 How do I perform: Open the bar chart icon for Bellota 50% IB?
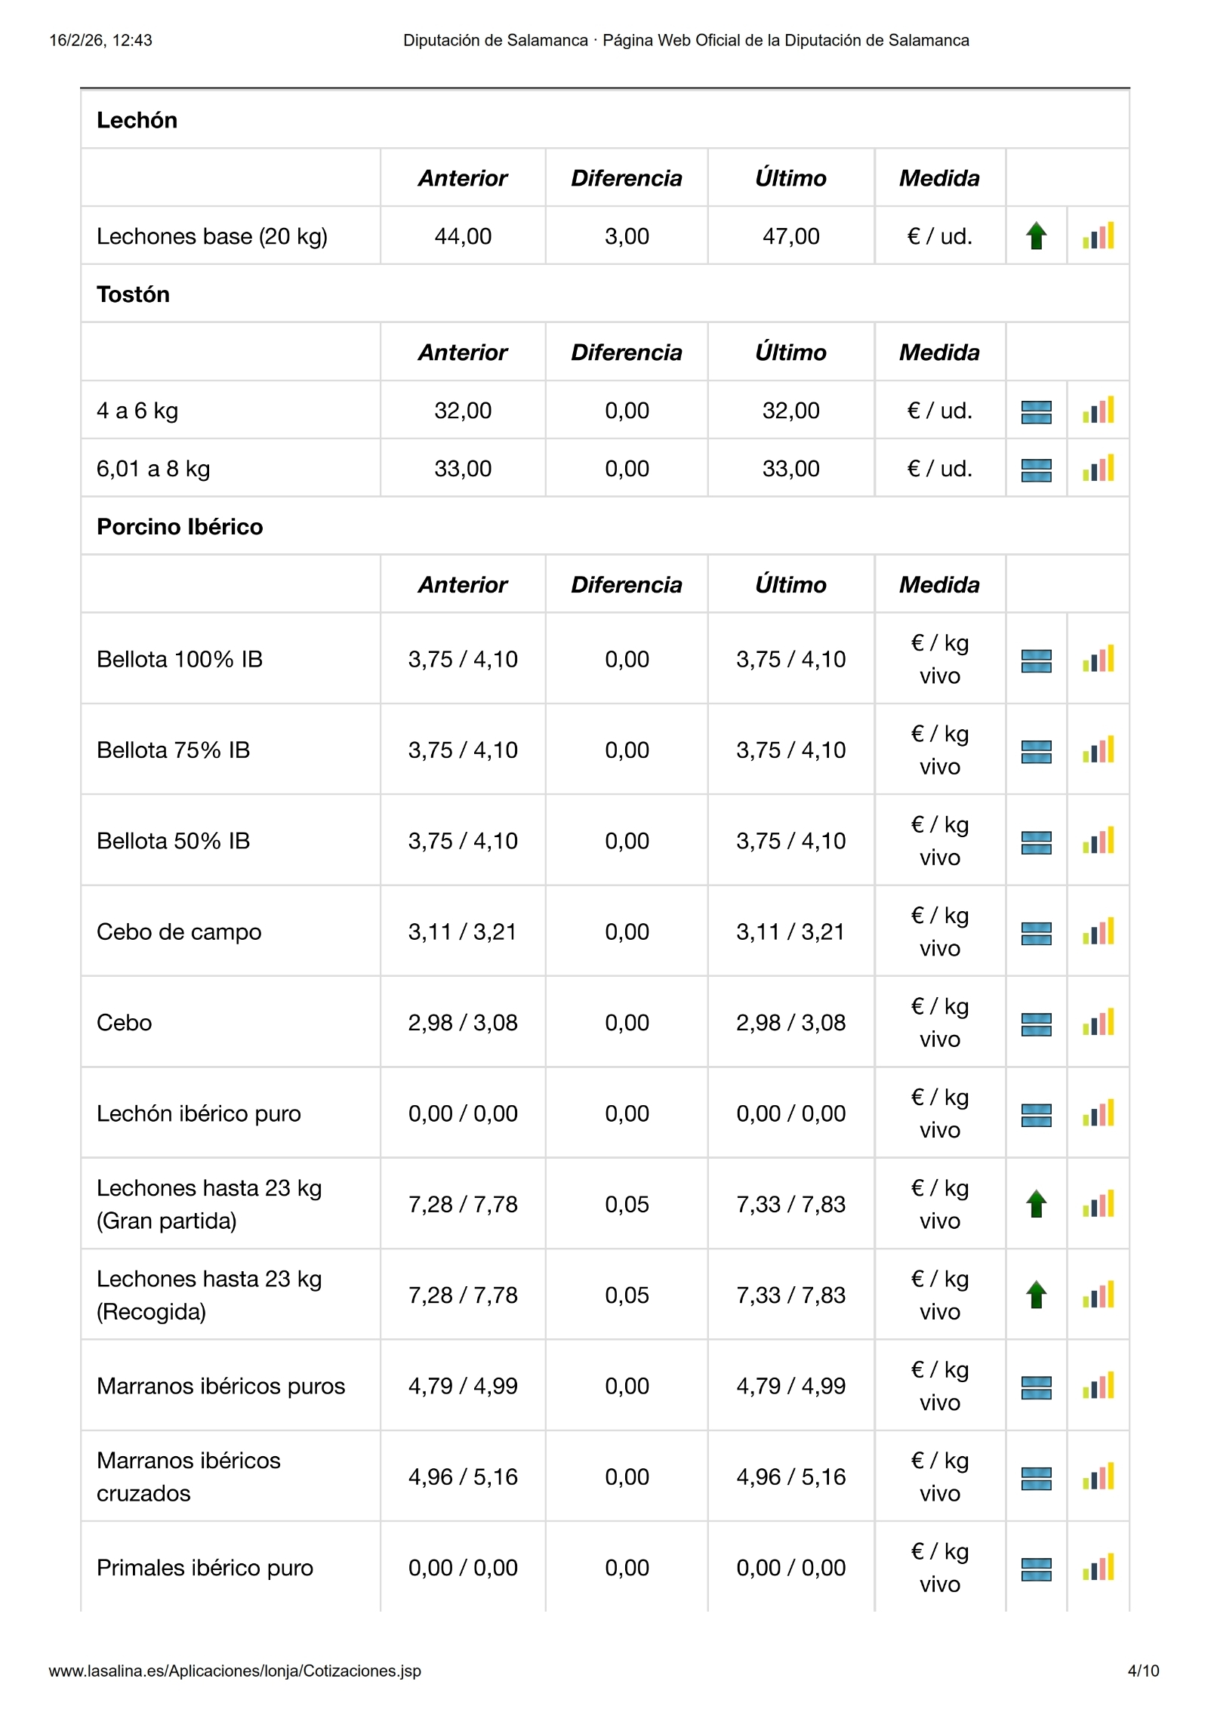pyautogui.click(x=1098, y=841)
